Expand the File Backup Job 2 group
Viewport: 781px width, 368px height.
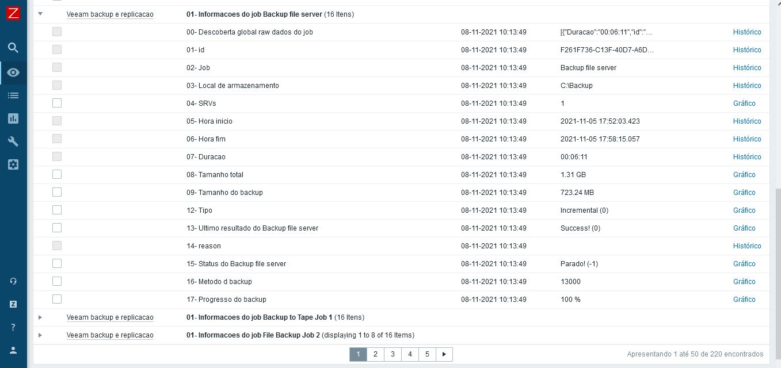tap(40, 335)
